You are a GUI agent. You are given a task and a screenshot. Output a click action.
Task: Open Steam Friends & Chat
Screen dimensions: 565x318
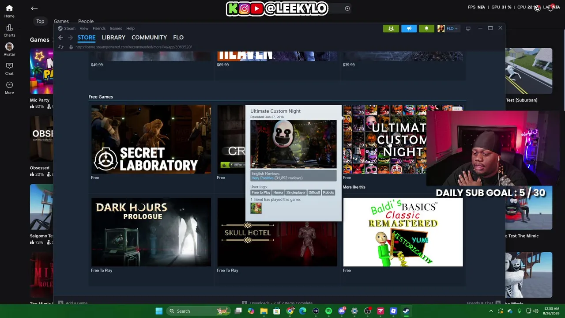pyautogui.click(x=483, y=303)
